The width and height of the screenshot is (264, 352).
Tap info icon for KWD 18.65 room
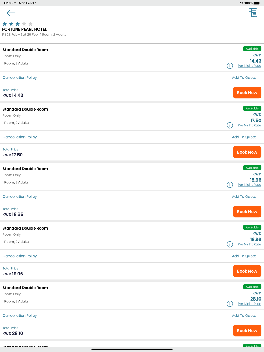230,185
